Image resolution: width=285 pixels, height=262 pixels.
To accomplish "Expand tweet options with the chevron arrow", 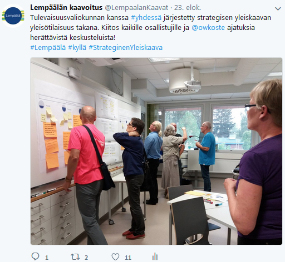I will (278, 8).
